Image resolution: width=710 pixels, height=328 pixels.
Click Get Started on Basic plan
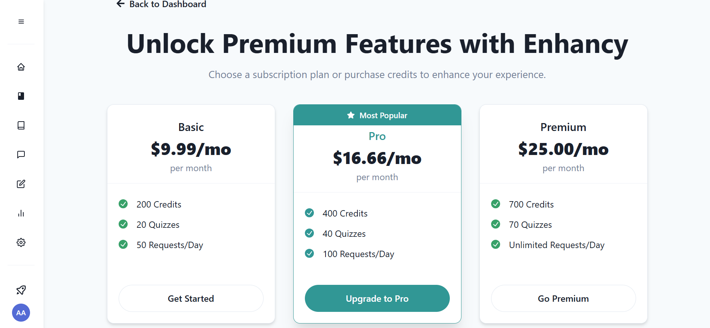pyautogui.click(x=191, y=298)
